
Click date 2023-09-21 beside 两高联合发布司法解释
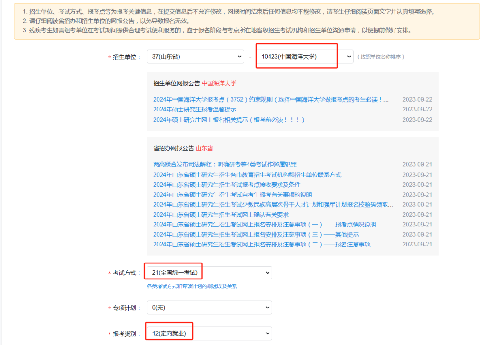[417, 164]
